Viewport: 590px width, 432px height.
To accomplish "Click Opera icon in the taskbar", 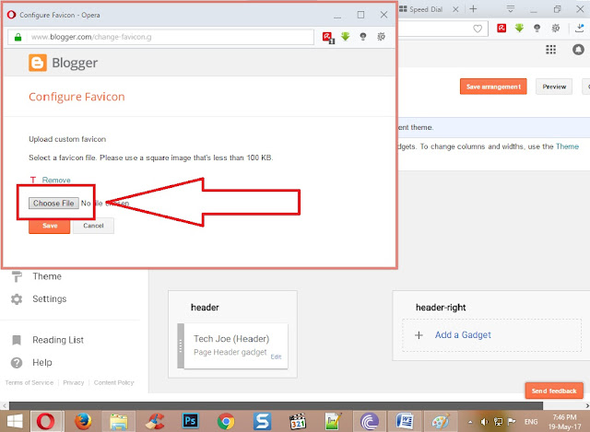I will 45,421.
